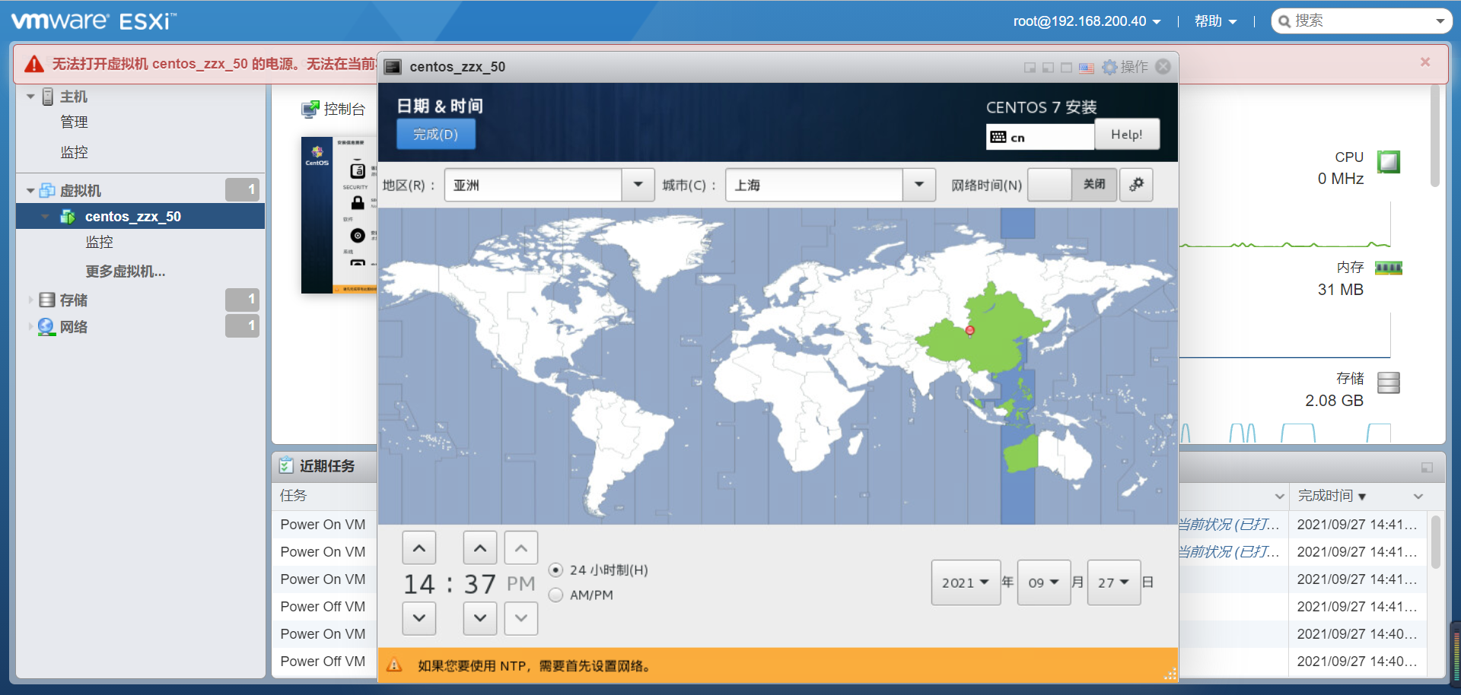Collapse the 主机 tree node

coord(30,97)
